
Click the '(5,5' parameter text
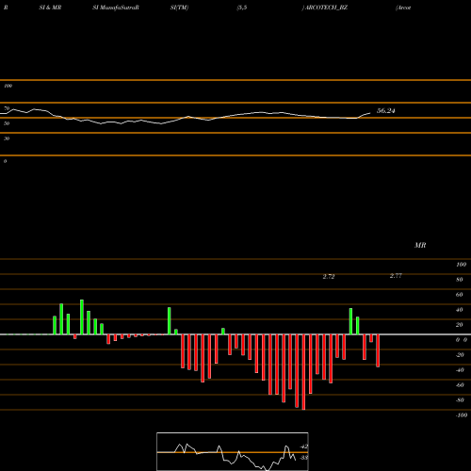point(242,8)
